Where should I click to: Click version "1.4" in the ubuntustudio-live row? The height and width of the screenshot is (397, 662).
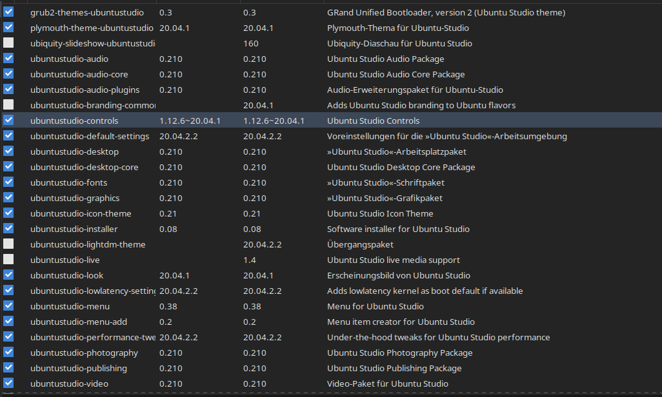click(x=250, y=260)
